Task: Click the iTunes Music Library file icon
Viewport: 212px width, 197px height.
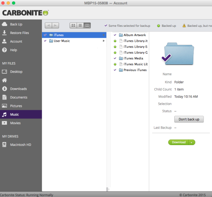Action: (x=121, y=64)
